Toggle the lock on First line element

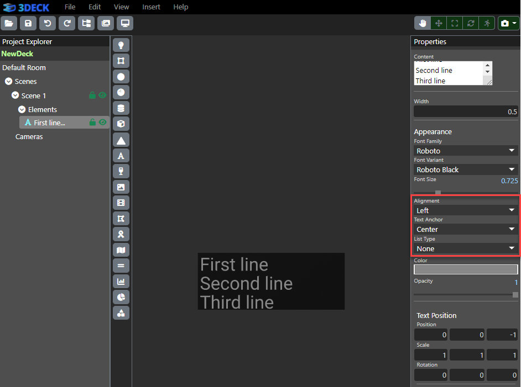tap(92, 123)
